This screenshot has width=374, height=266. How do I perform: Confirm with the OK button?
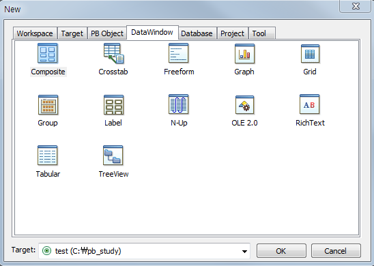click(281, 251)
